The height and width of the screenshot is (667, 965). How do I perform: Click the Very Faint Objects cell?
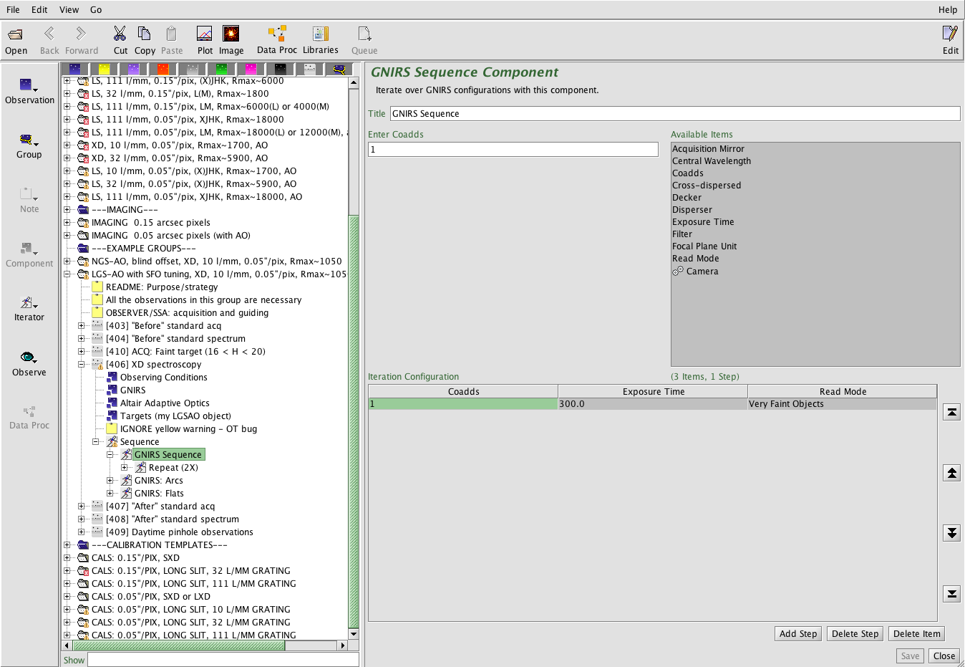pos(842,404)
